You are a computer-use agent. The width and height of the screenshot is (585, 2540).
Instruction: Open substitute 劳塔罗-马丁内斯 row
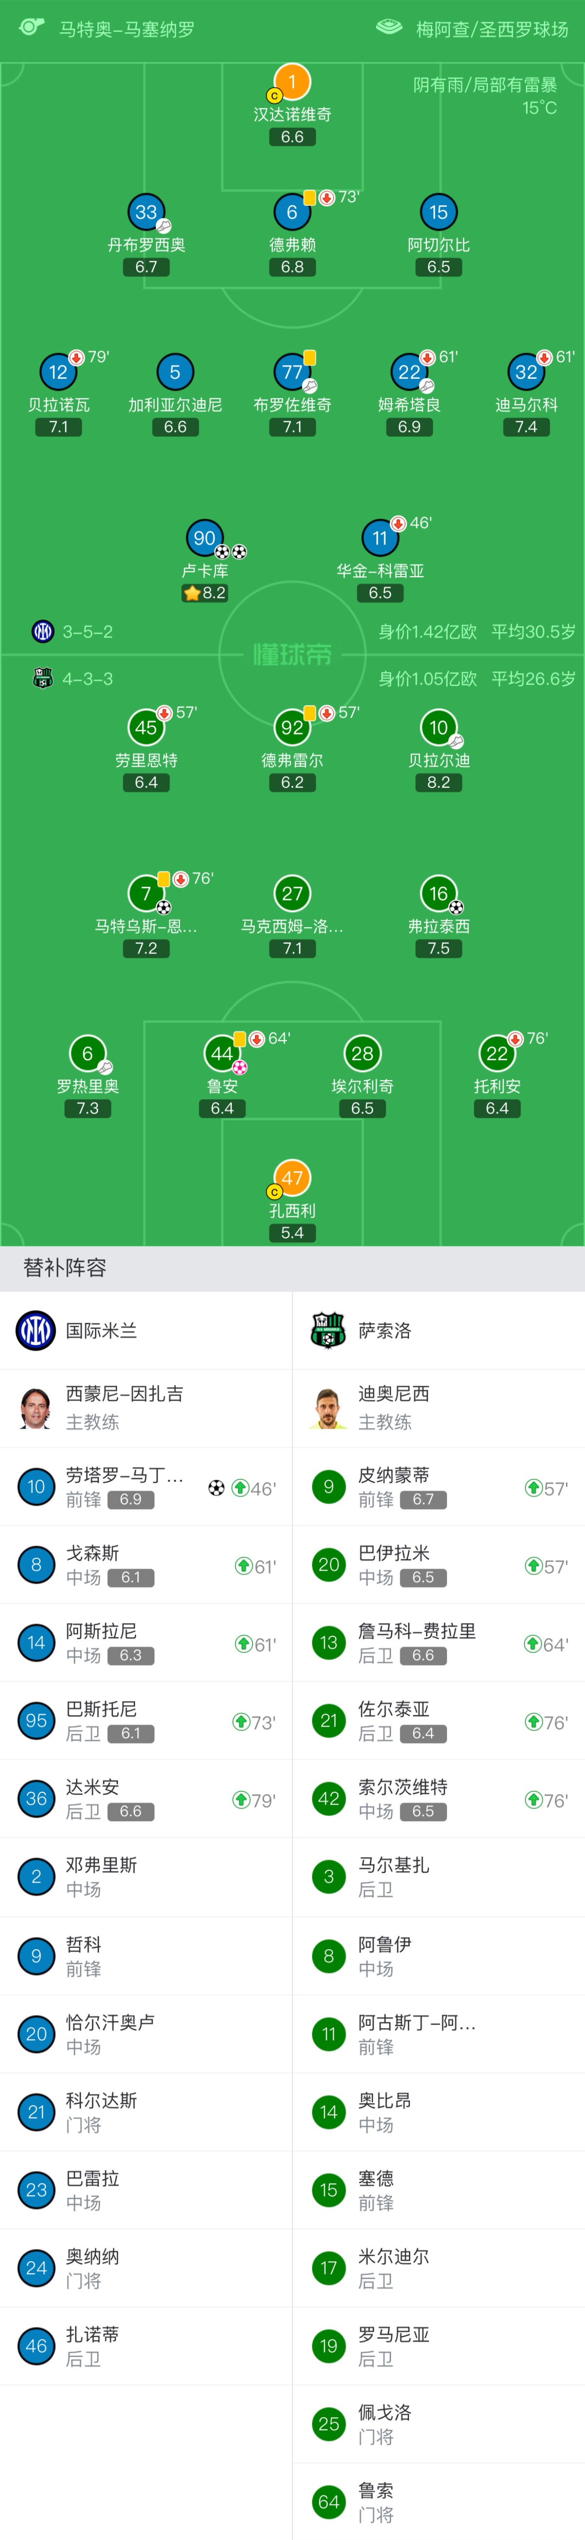click(146, 1487)
